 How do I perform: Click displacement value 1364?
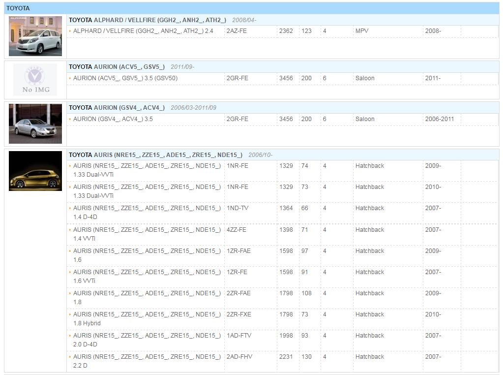286,208
